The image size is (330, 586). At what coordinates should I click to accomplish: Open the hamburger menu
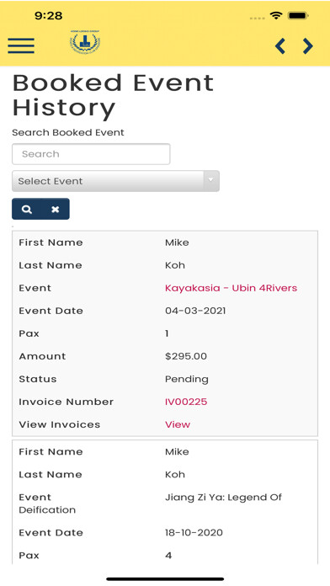(x=21, y=45)
